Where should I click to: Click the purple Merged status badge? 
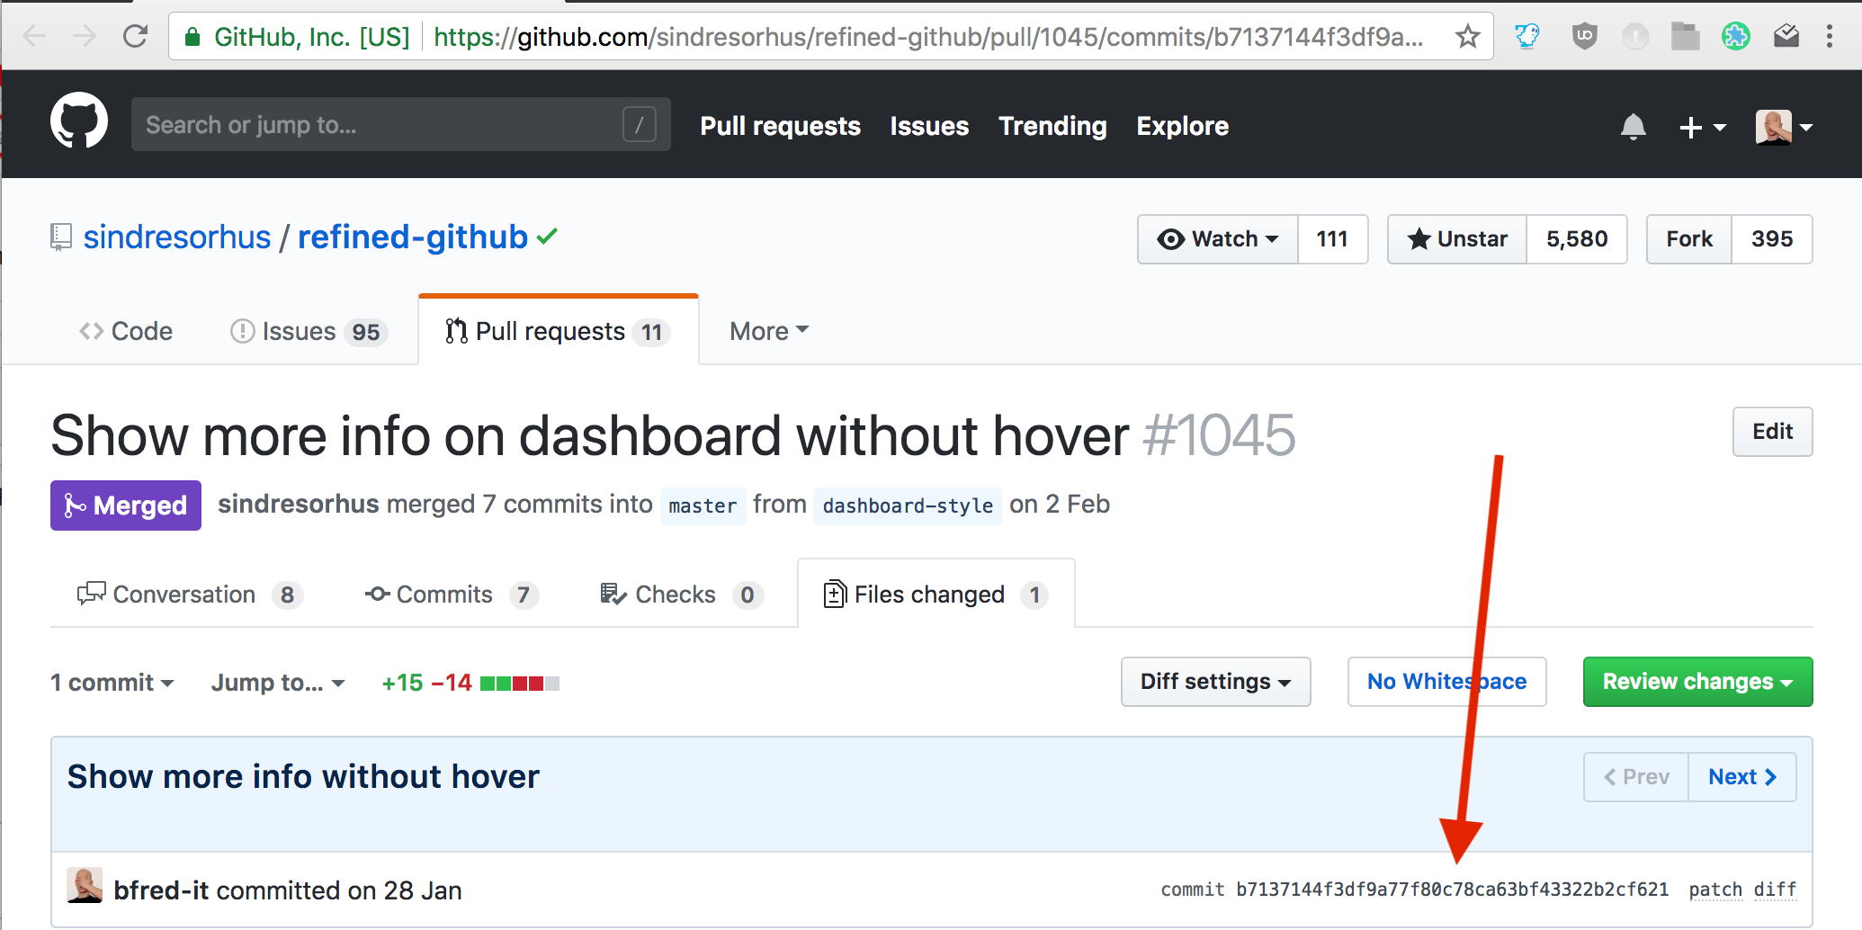[x=126, y=505]
